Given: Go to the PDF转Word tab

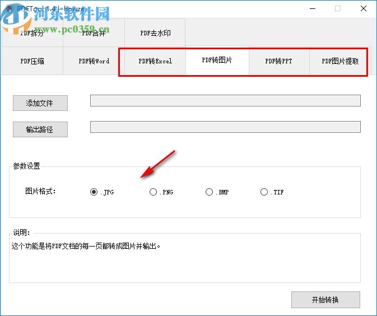Looking at the screenshot, I should (x=94, y=61).
